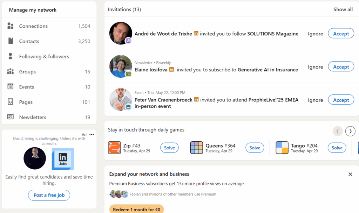359x213 pixels.
Task: Click the Contacts book icon
Action: [10, 41]
